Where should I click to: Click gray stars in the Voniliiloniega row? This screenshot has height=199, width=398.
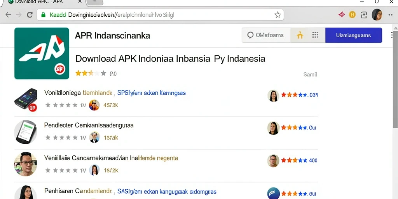tap(61, 105)
